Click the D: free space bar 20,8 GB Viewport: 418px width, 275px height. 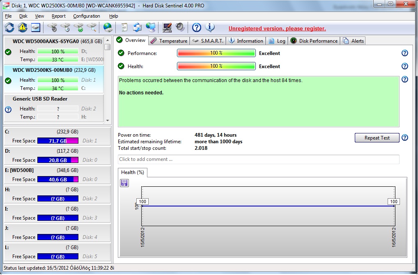tap(58, 160)
